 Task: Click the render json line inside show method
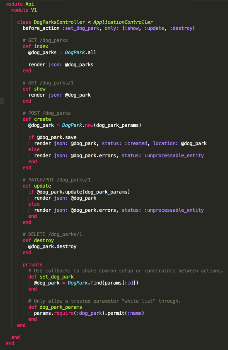[59, 95]
